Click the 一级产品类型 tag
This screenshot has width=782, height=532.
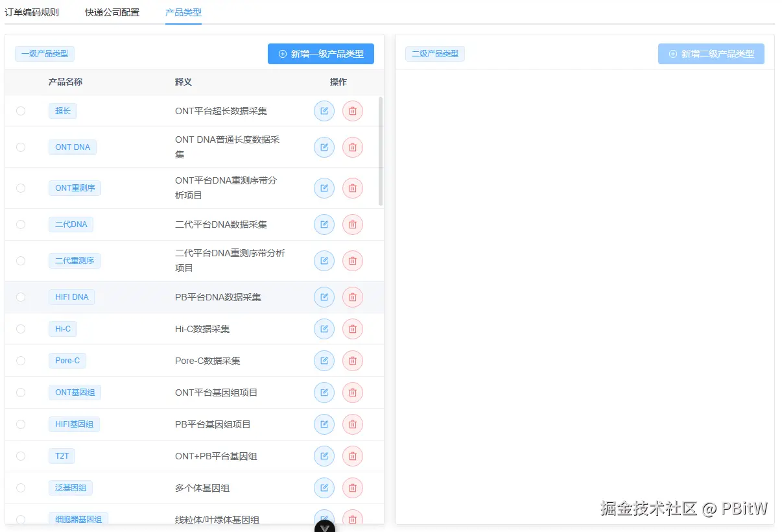[x=45, y=54]
